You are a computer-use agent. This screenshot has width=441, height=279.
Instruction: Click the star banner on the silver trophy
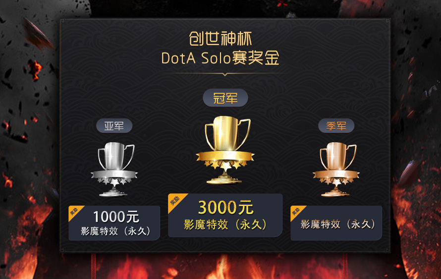tap(114, 177)
